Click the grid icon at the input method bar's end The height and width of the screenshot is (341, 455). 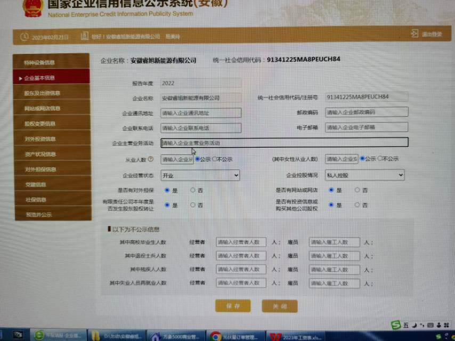click(446, 325)
